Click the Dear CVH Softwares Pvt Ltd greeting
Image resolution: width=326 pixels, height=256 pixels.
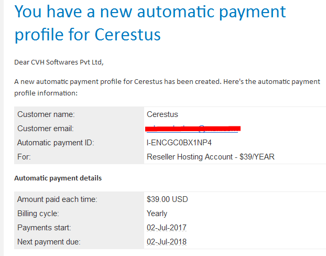[x=59, y=62]
